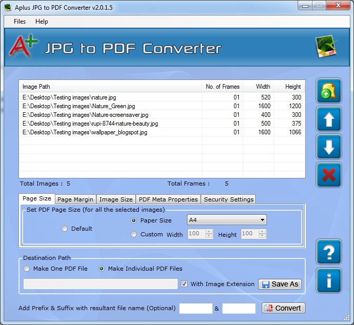Viewport: 354px width, 325px height.
Task: Select the Nature-screensaver.jpg row
Action: click(162, 115)
